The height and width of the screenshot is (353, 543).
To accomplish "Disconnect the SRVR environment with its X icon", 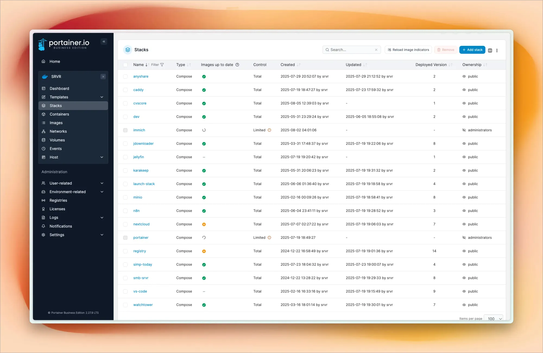I will (x=103, y=77).
